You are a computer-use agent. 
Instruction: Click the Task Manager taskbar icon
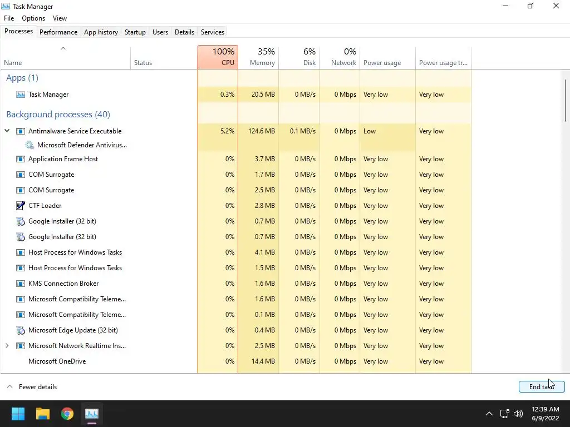tap(92, 414)
